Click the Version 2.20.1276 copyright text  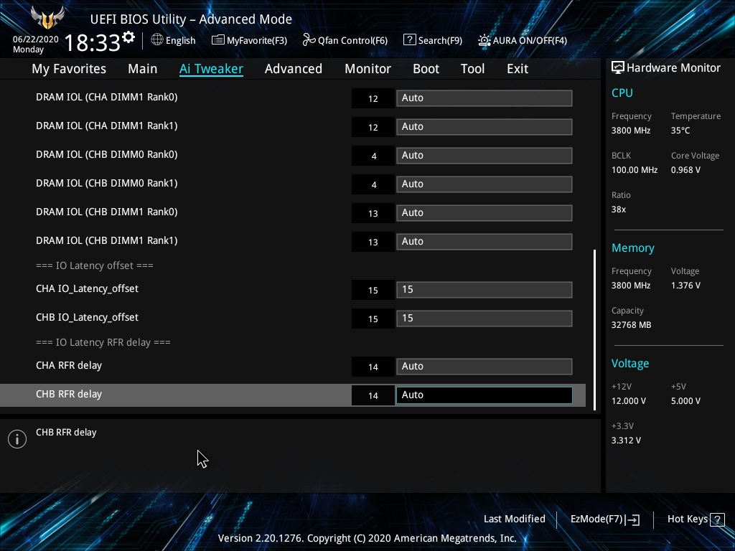point(367,538)
